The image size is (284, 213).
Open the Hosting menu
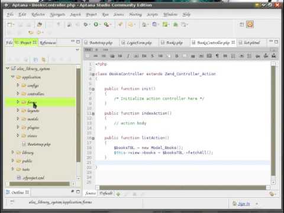[x=135, y=15]
